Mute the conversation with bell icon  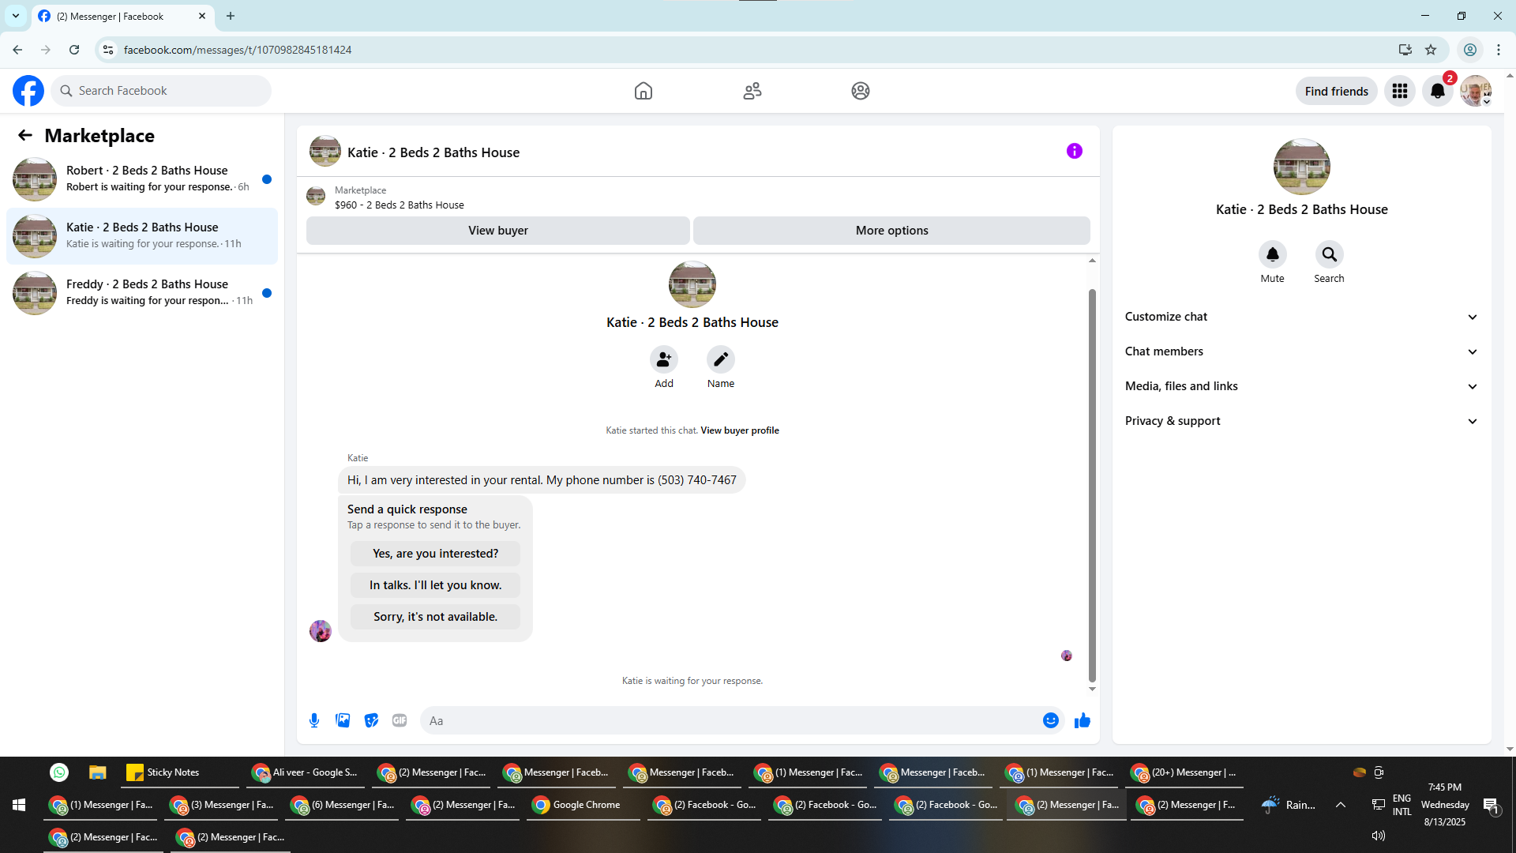coord(1272,254)
